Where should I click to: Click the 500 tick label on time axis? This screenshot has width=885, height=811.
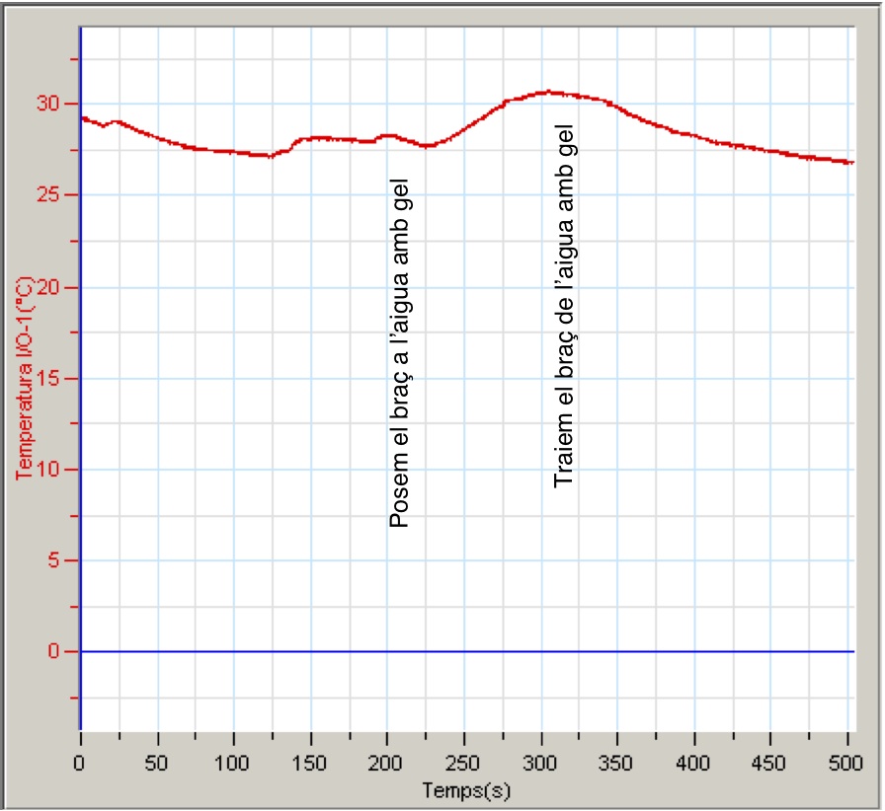tap(847, 764)
